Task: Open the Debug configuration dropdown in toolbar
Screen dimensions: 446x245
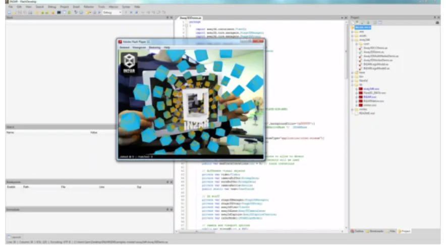Action: pos(112,13)
